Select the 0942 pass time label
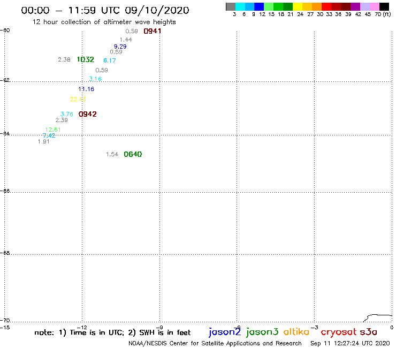Image resolution: width=396 pixels, height=348 pixels. tap(87, 114)
